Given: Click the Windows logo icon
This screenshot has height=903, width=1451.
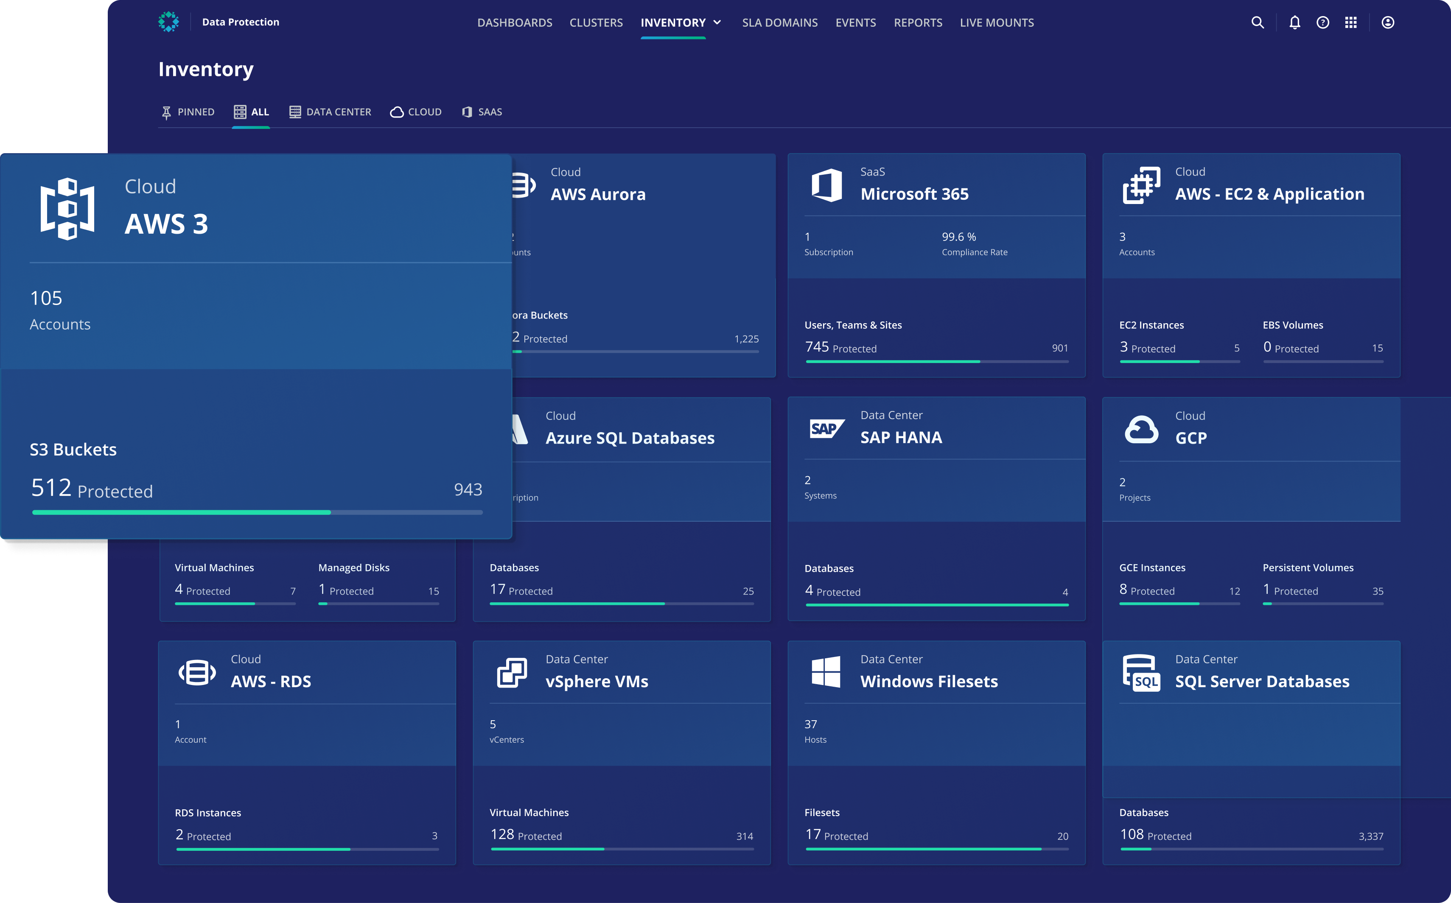Looking at the screenshot, I should 826,672.
